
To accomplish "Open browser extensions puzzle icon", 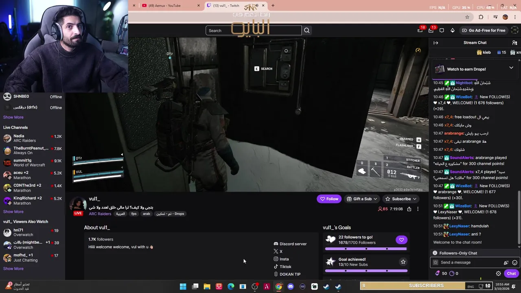I will (481, 17).
